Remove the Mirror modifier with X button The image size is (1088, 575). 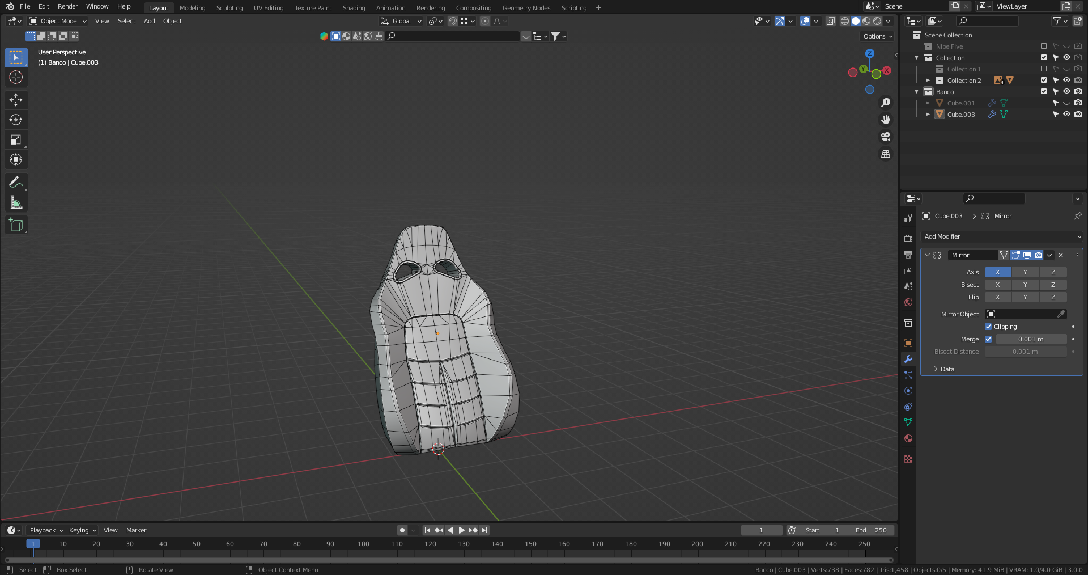1061,255
